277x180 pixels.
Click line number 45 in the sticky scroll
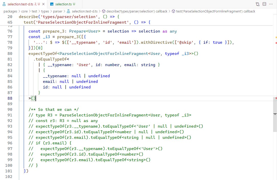click(x=10, y=22)
